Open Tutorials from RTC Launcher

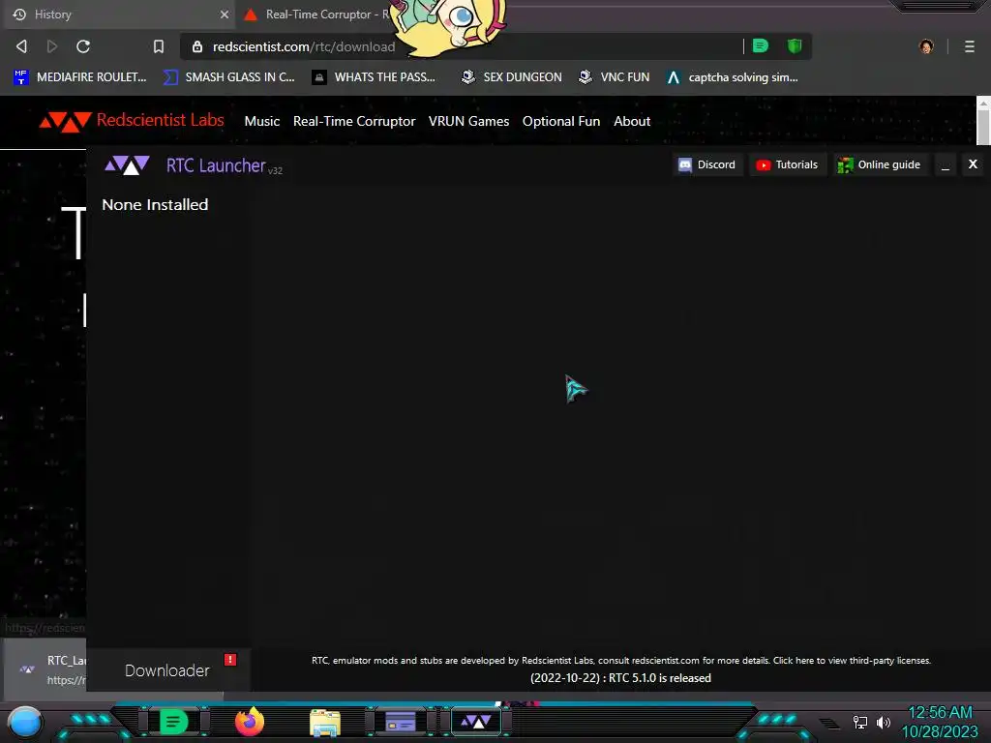point(788,164)
